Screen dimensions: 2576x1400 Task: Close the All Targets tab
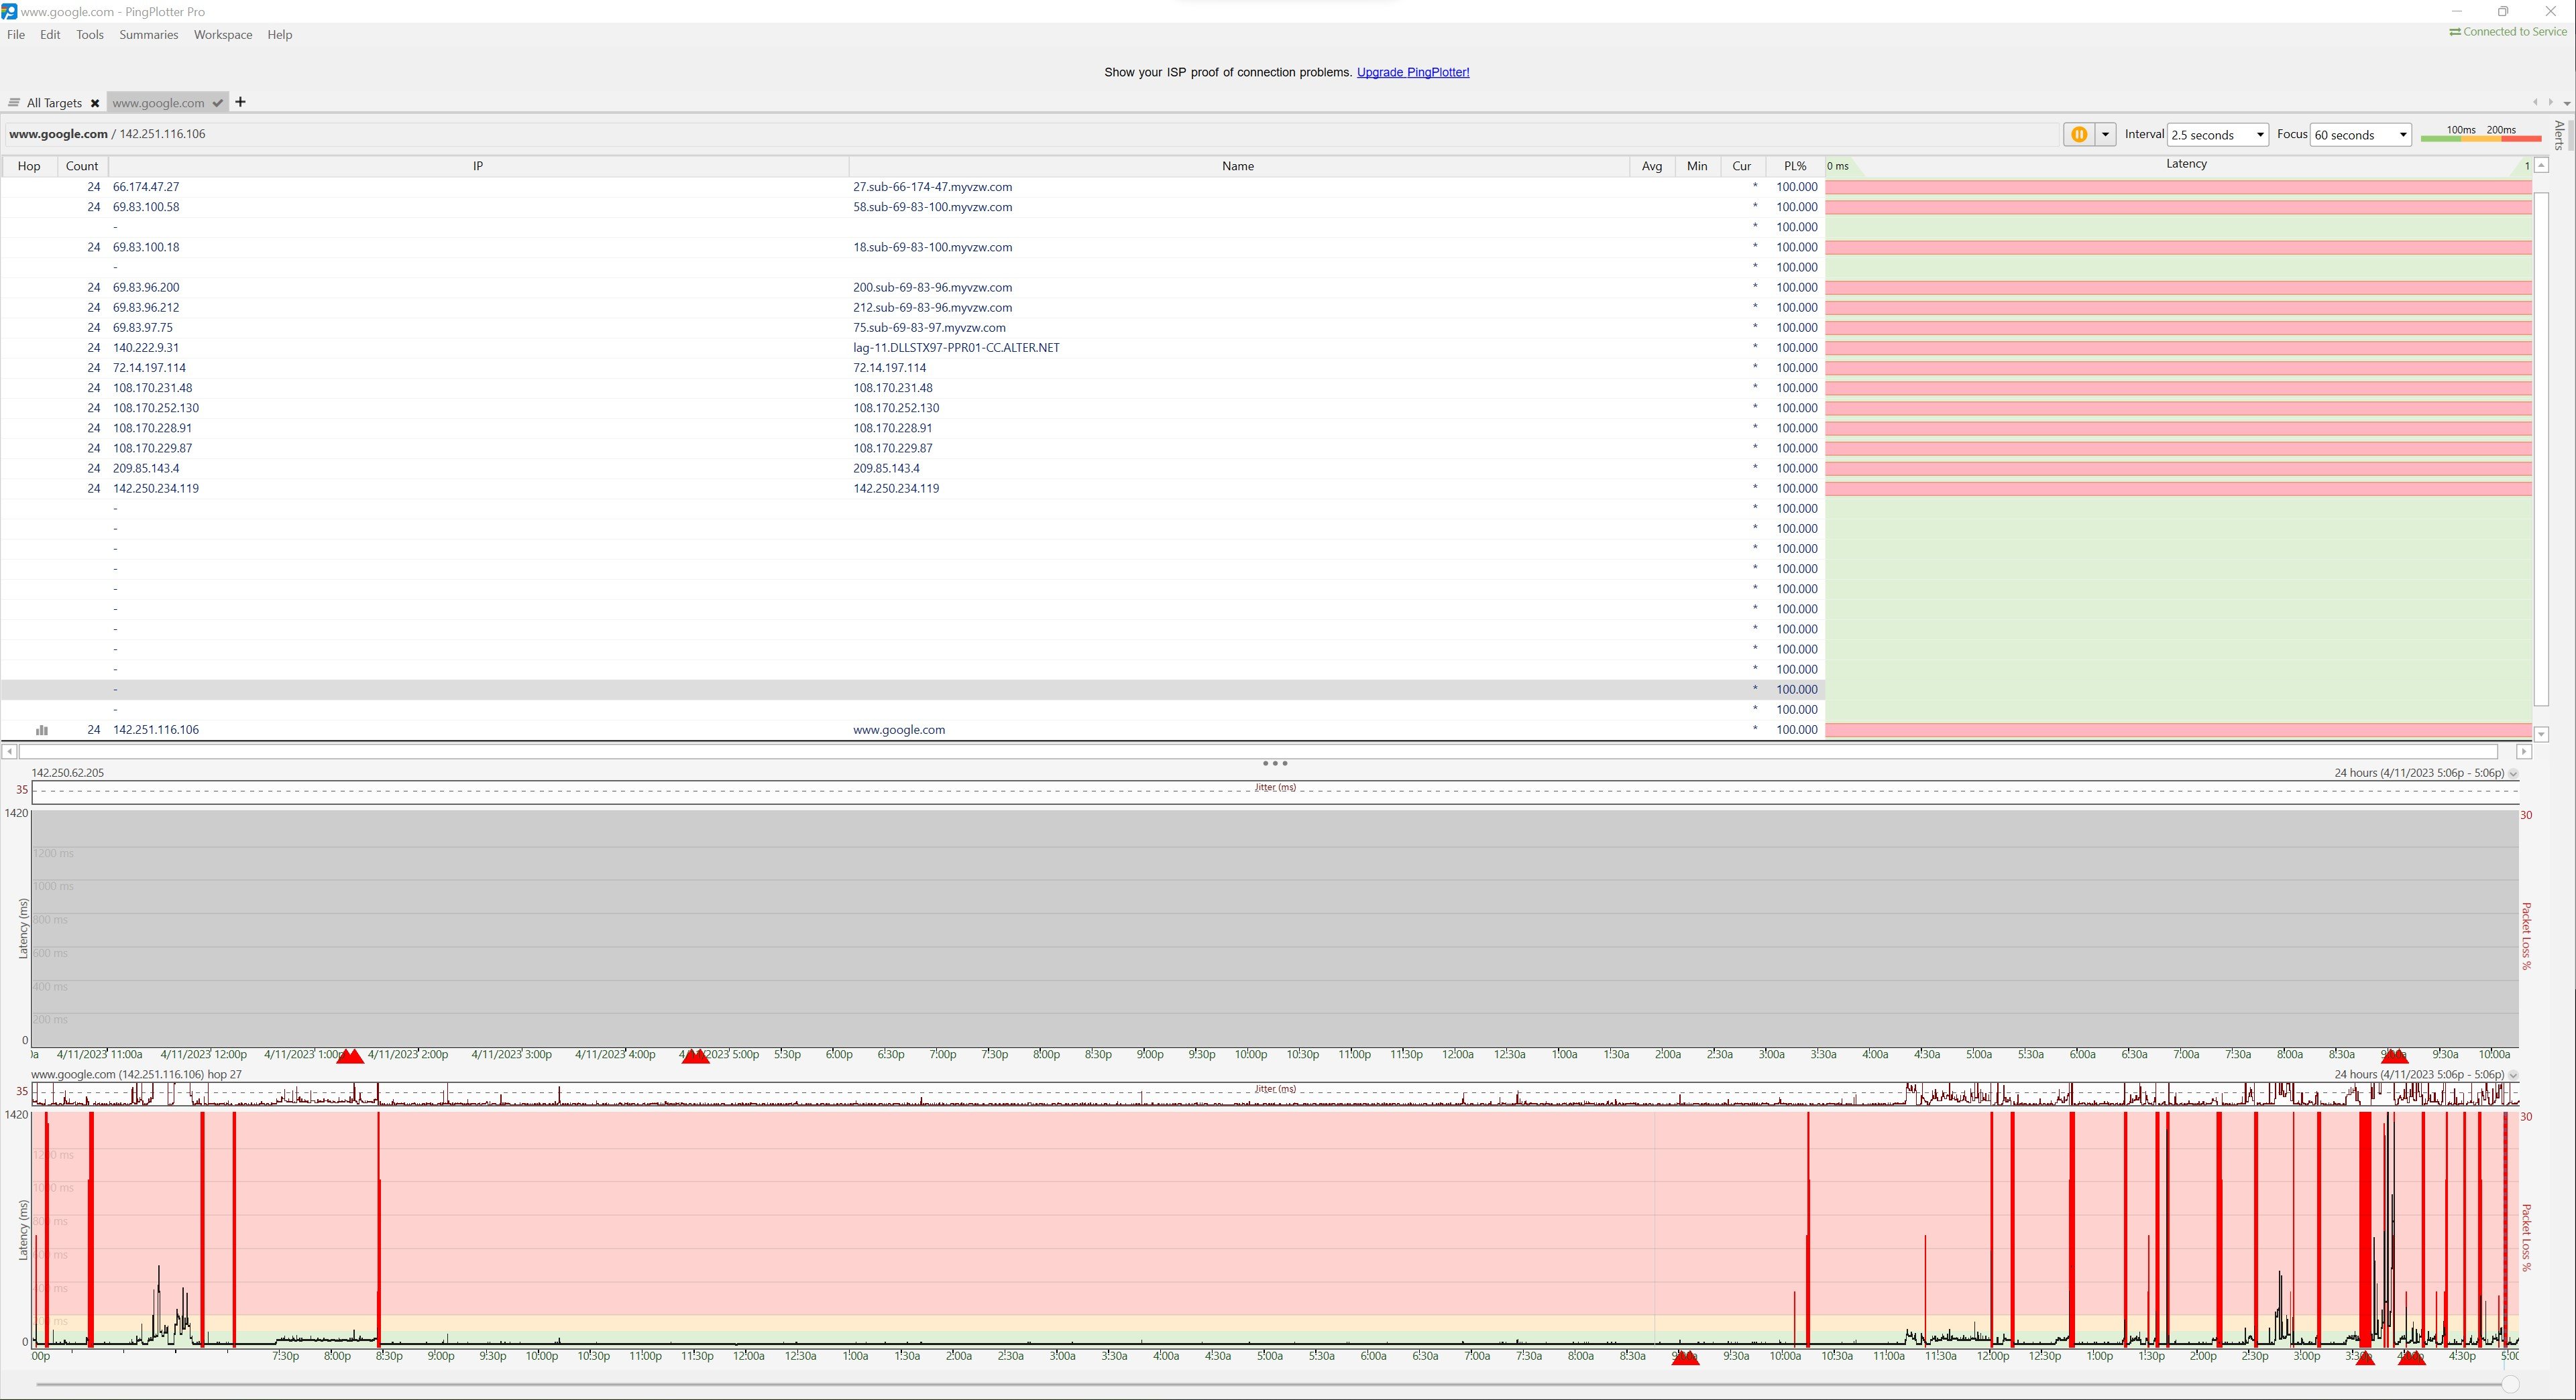[x=95, y=103]
